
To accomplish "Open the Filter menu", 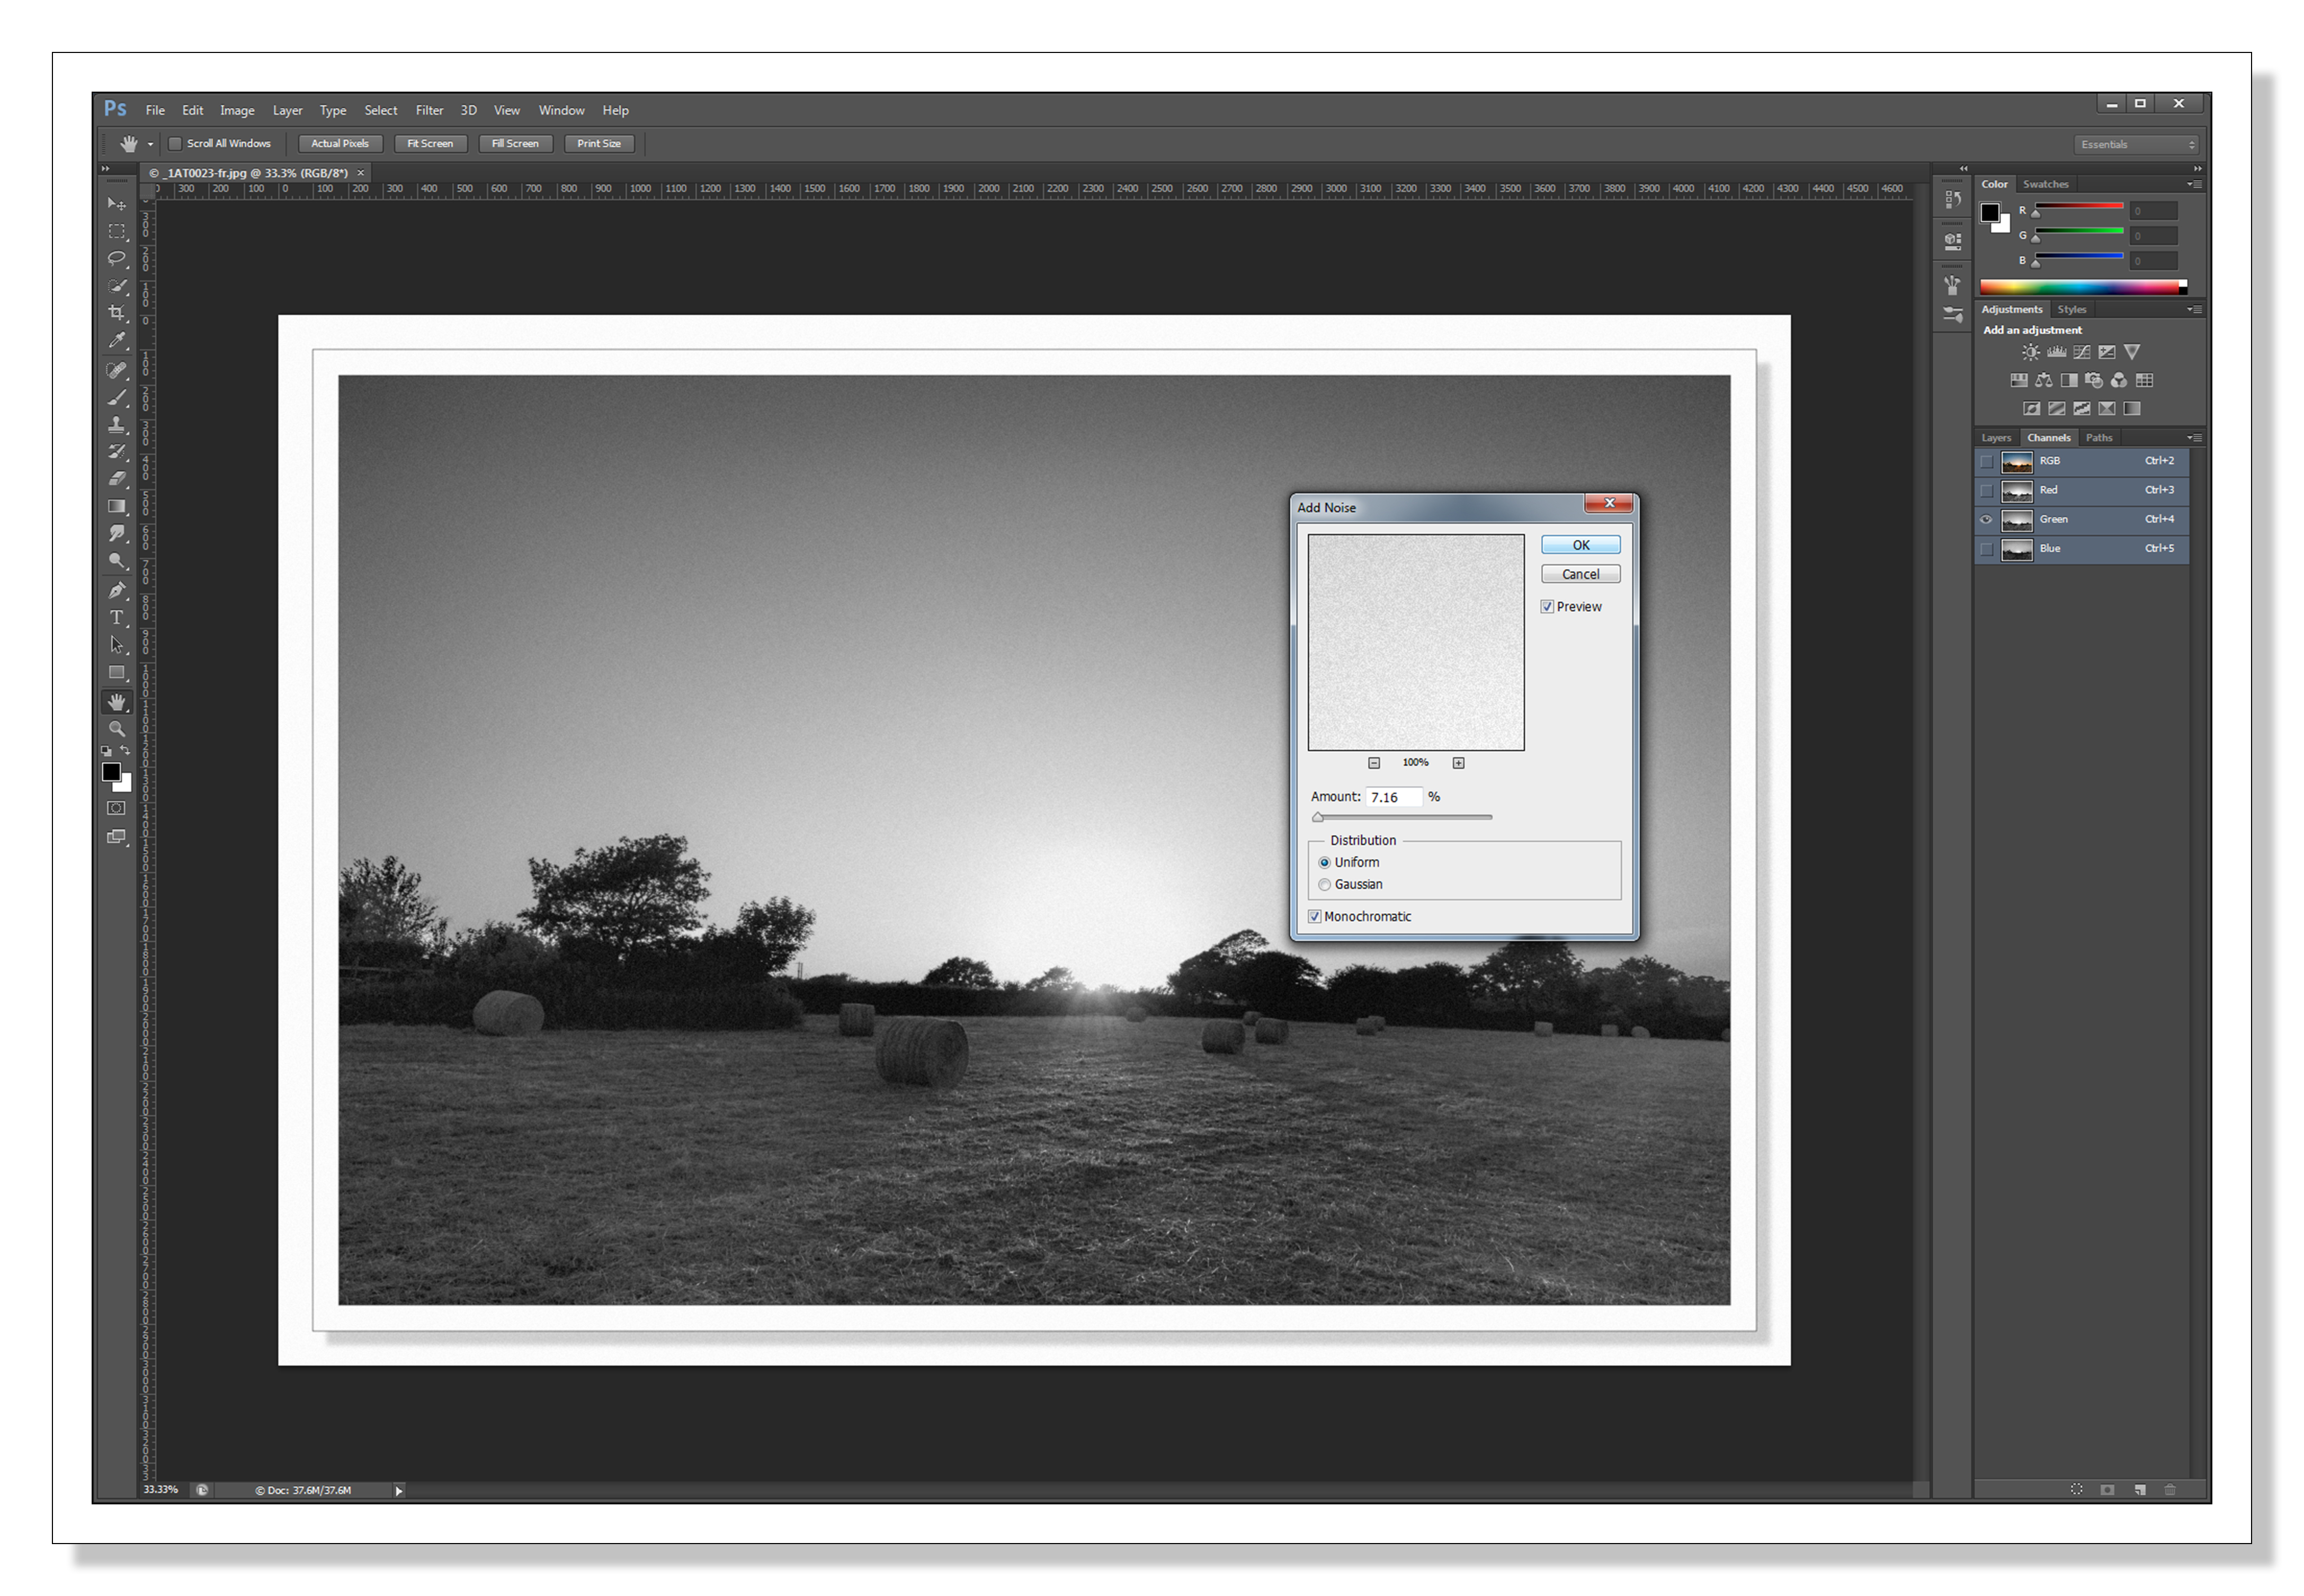I will tap(429, 110).
